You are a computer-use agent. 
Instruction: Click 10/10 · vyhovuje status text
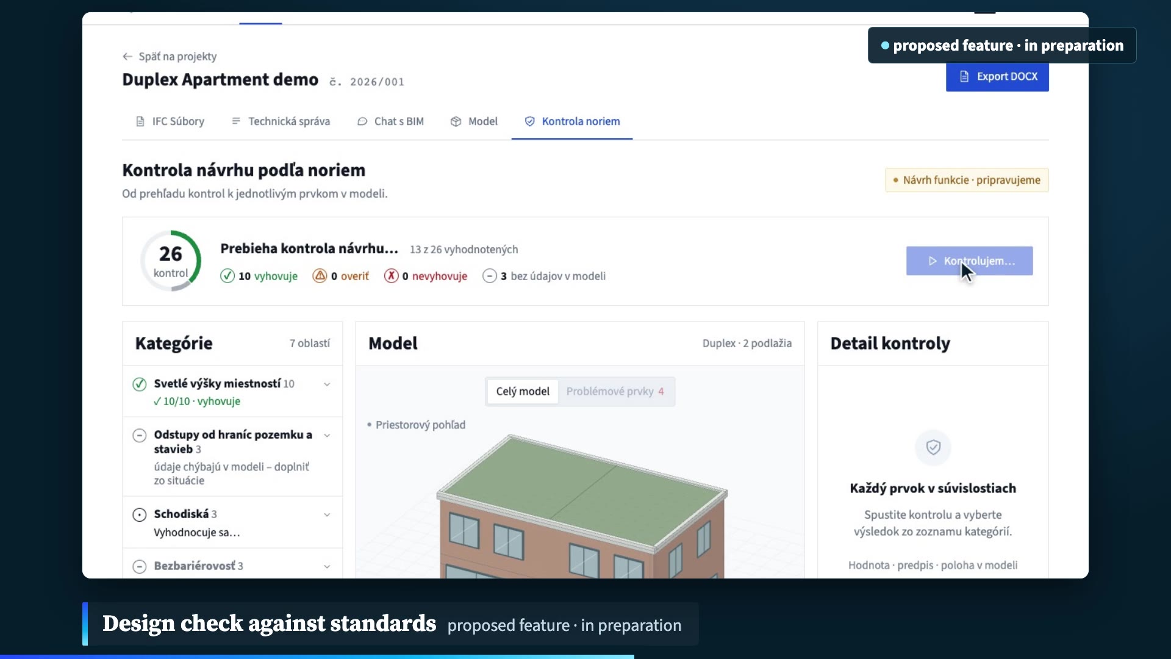[197, 402]
